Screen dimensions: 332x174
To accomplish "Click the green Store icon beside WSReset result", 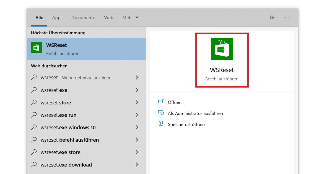I will pos(37,48).
